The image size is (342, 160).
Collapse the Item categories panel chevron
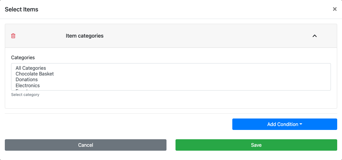click(314, 36)
